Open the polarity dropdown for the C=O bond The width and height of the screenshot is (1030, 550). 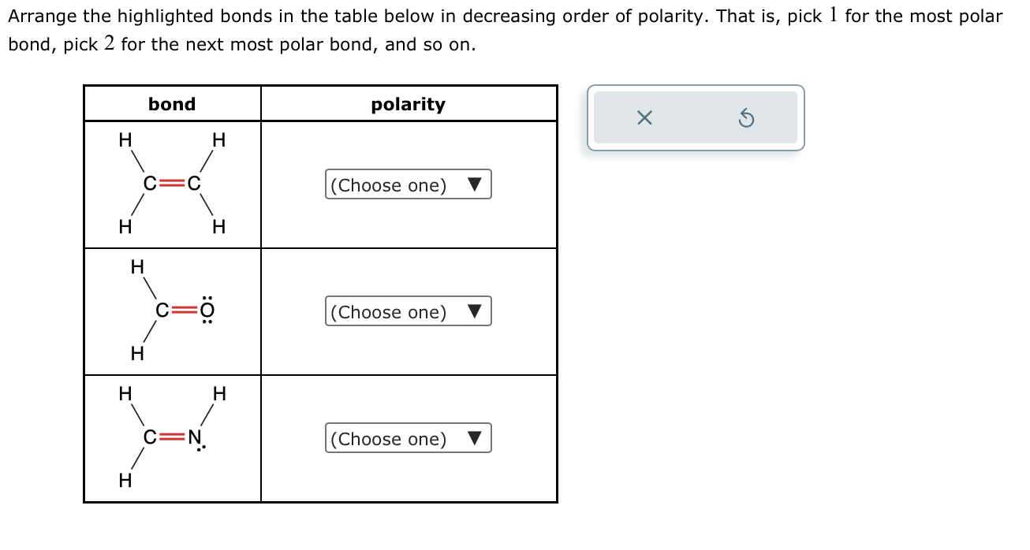[x=408, y=312]
